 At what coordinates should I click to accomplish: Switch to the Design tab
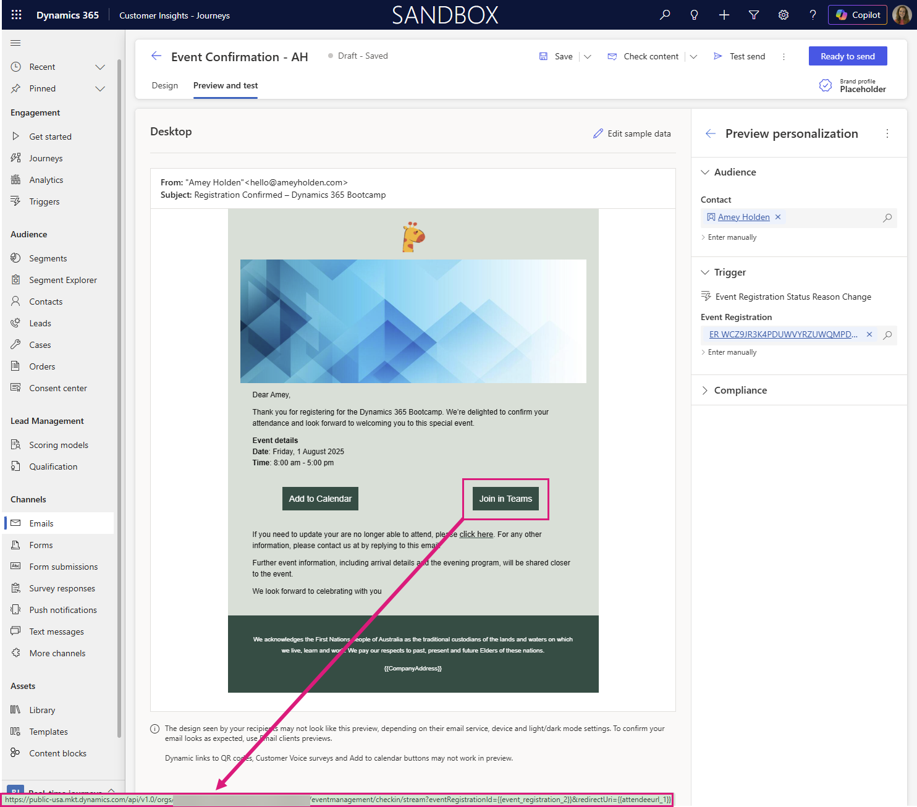point(165,85)
